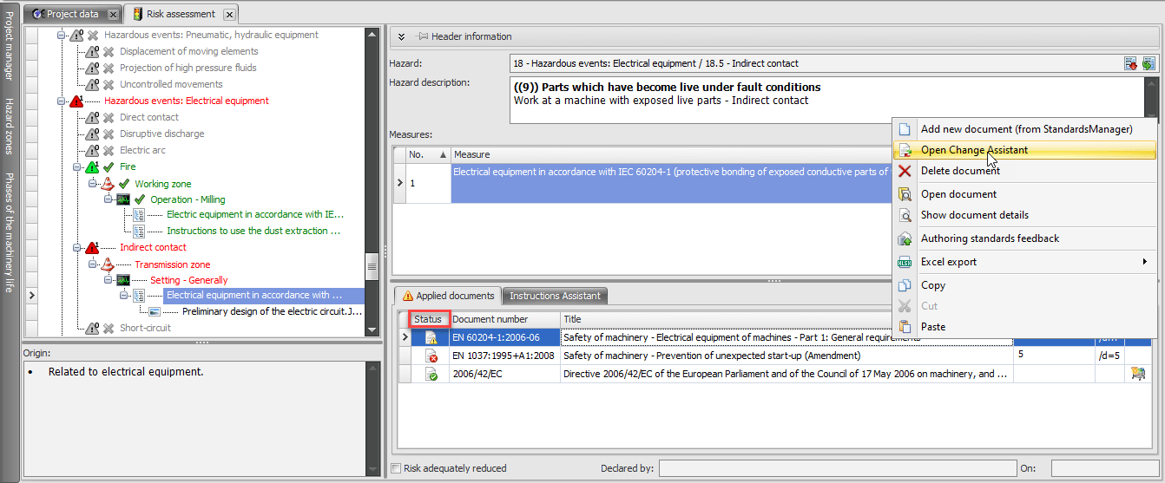
Task: Collapse the Operation - Milling tree node
Action: pyautogui.click(x=109, y=199)
